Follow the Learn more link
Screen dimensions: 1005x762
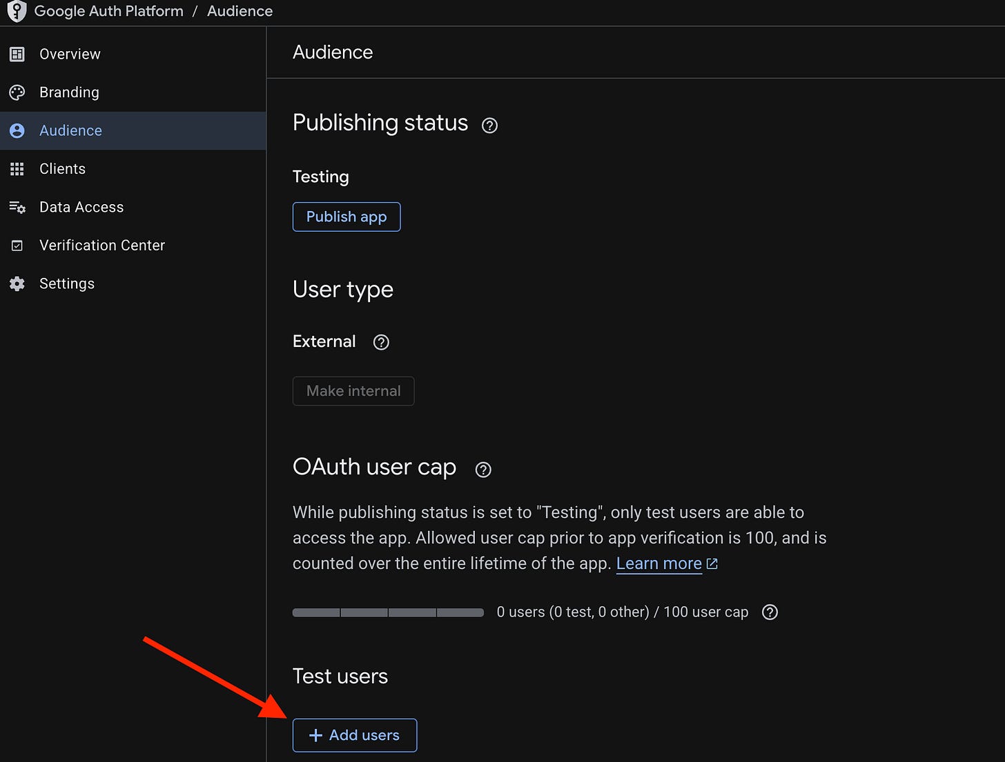point(658,564)
